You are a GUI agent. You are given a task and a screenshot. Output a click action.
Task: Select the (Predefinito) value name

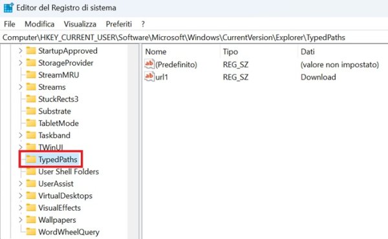[x=177, y=65]
